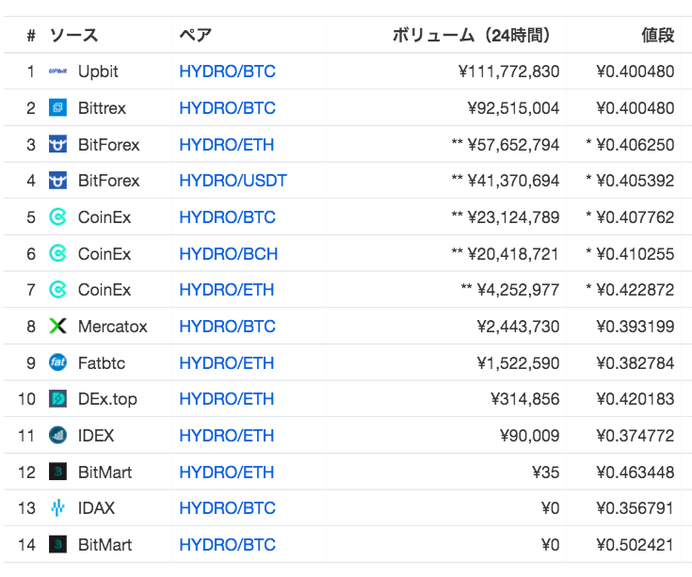Sort by the # column header
Screen dimensions: 692x577
tap(31, 35)
